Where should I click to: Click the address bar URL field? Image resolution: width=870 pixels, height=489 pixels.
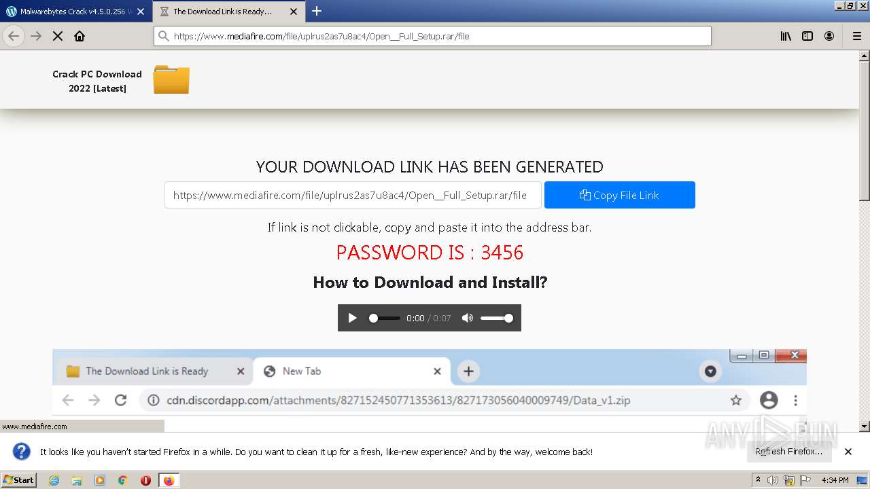(x=432, y=36)
